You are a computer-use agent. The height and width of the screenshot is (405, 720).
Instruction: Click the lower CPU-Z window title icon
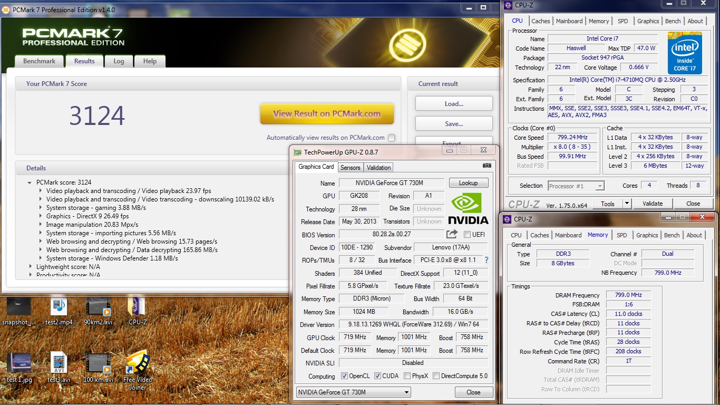508,219
